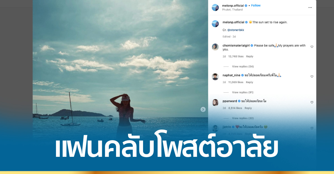Viewport: 334px width, 174px height.
Task: Open jjetrin's profile picture
Action: [x=215, y=128]
